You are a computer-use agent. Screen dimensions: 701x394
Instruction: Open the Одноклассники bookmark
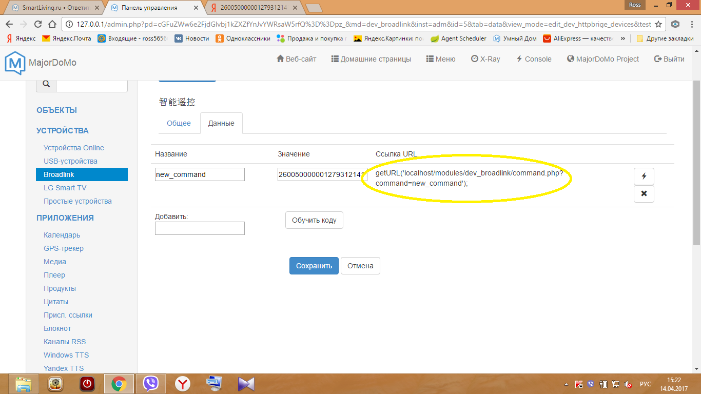coord(243,38)
